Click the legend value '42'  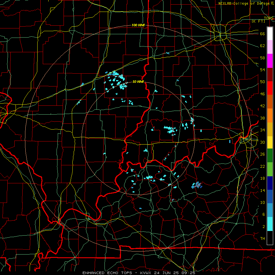coord(262,106)
